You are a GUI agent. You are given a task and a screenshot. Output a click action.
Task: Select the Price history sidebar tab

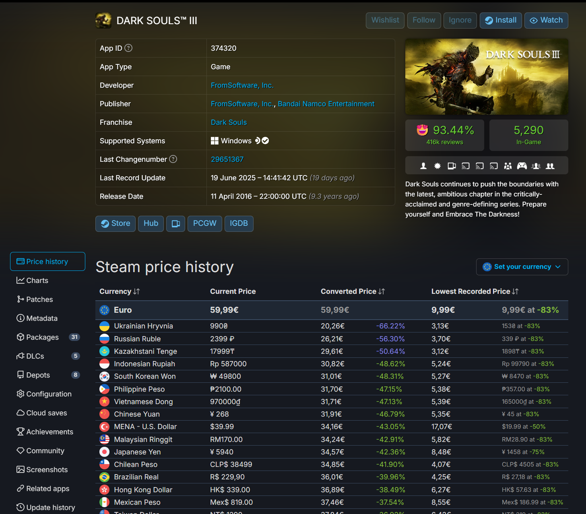[x=47, y=262]
